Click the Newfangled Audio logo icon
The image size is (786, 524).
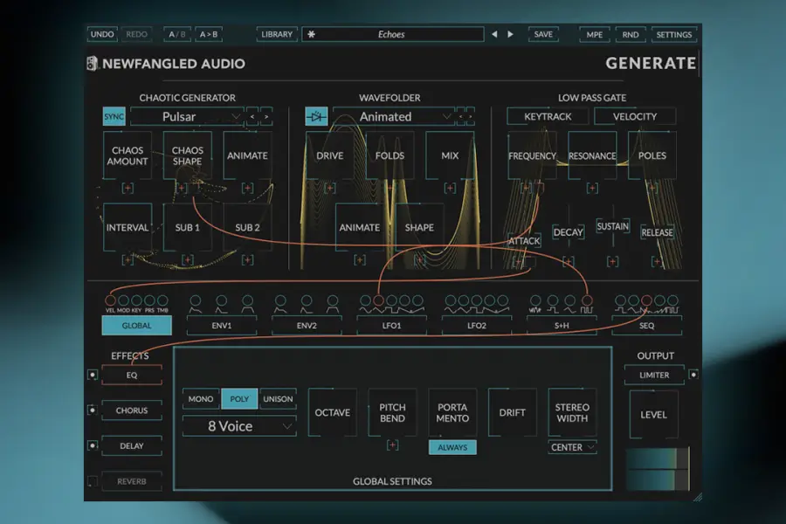(92, 63)
